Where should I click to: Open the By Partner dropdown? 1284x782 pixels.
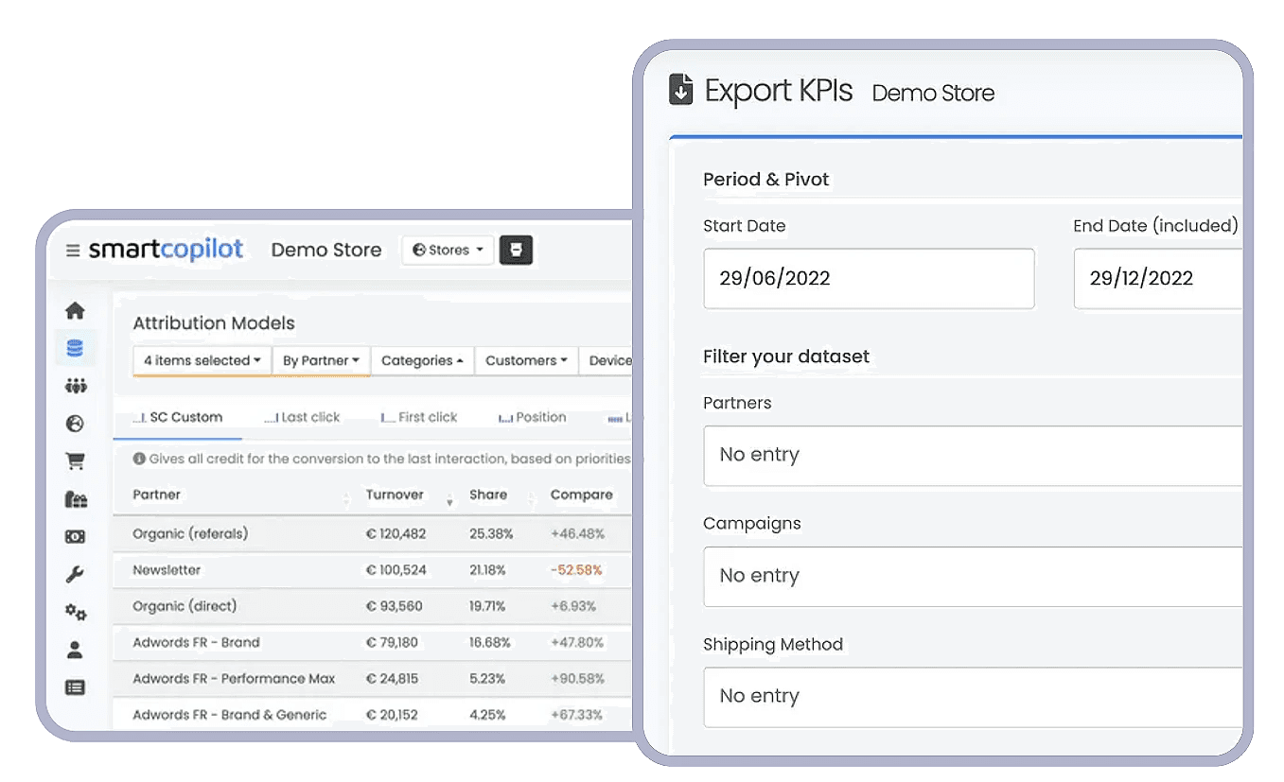tap(321, 360)
